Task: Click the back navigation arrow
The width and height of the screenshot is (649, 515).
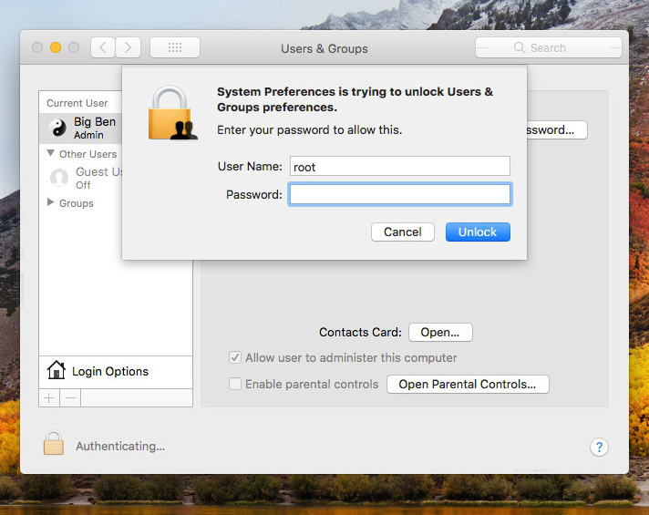Action: coord(103,47)
